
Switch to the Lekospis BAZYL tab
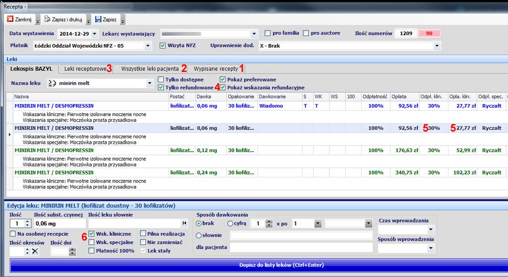point(31,68)
